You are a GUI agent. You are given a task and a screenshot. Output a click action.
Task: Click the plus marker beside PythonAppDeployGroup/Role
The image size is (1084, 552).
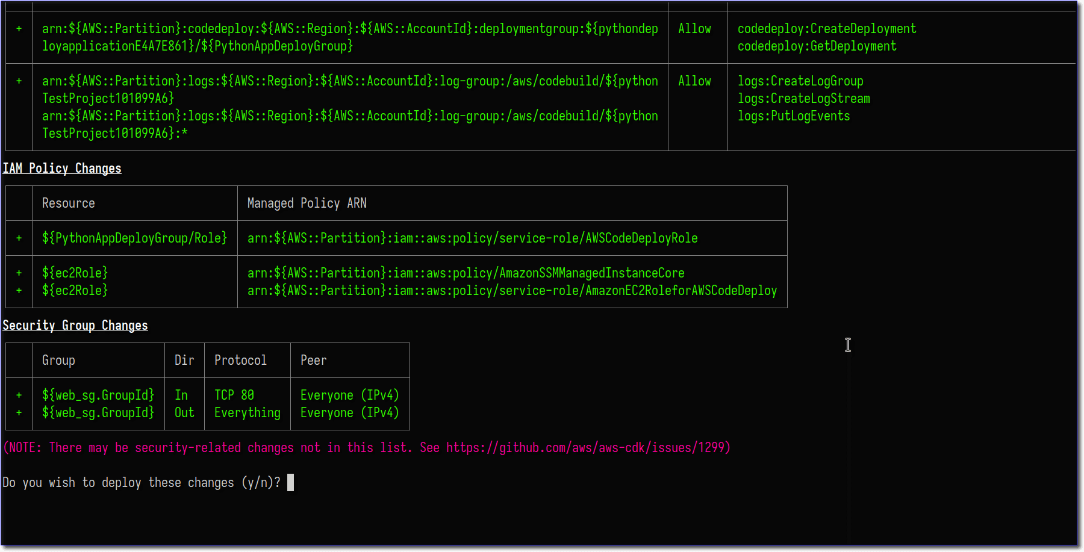click(x=19, y=238)
